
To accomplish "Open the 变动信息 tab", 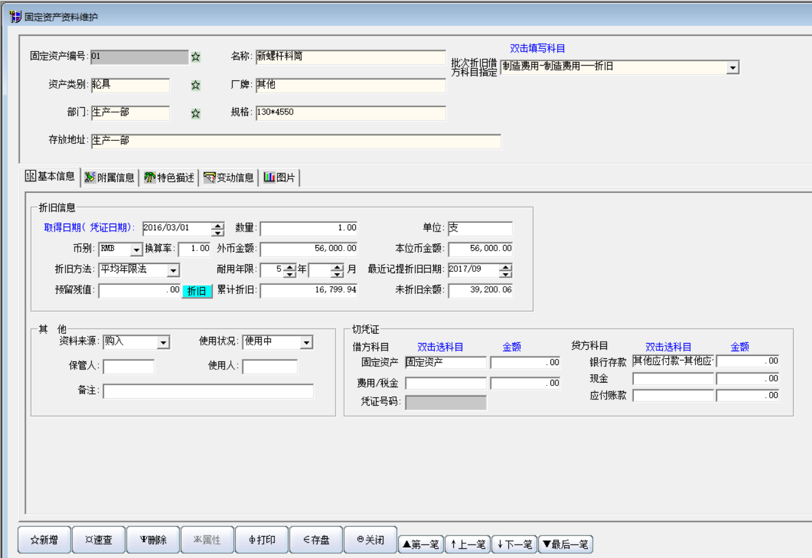I will pyautogui.click(x=228, y=178).
